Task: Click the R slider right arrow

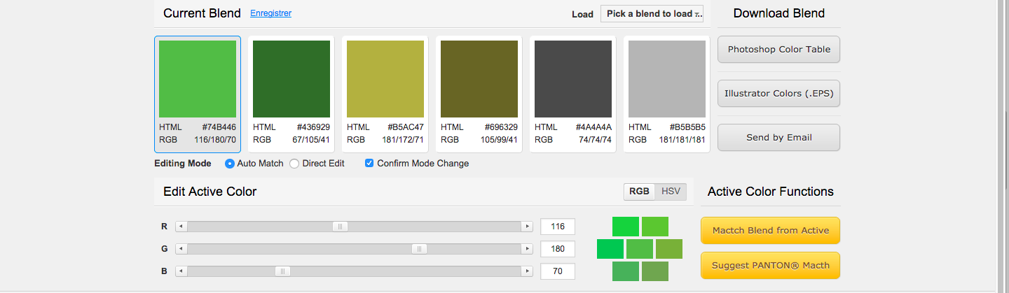Action: click(x=528, y=227)
